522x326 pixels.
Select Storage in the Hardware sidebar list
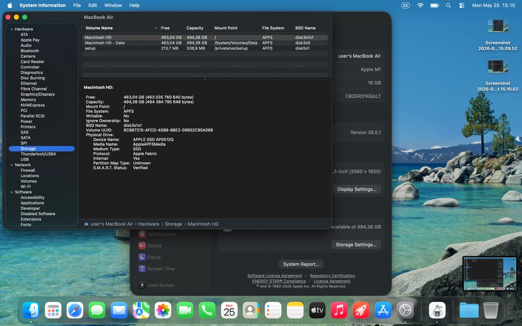tap(42, 149)
